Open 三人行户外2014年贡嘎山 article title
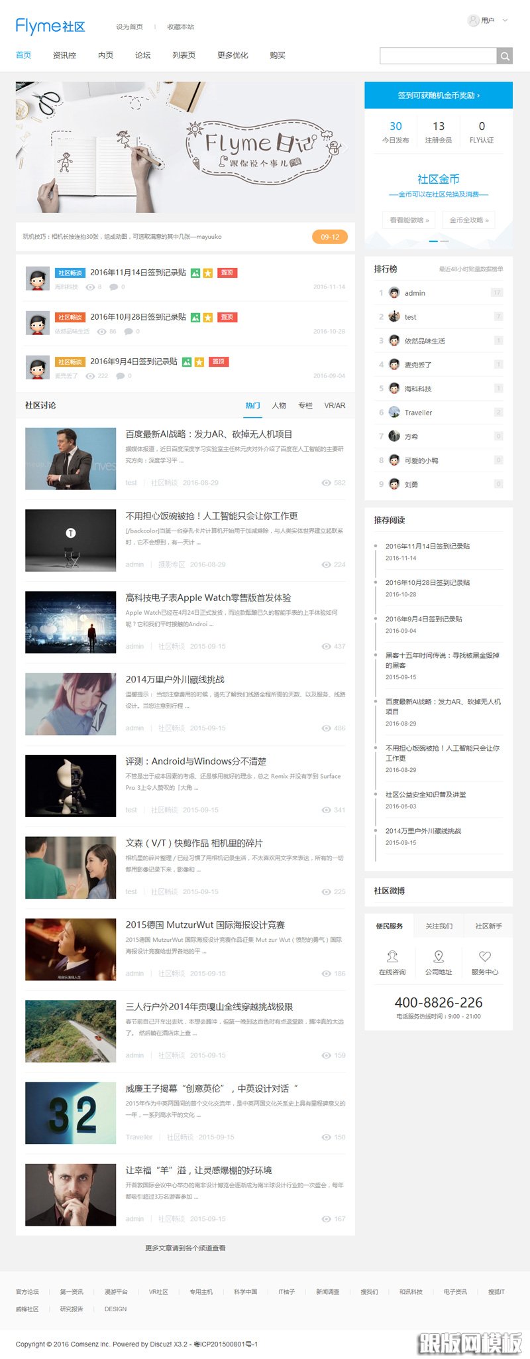 click(209, 1007)
